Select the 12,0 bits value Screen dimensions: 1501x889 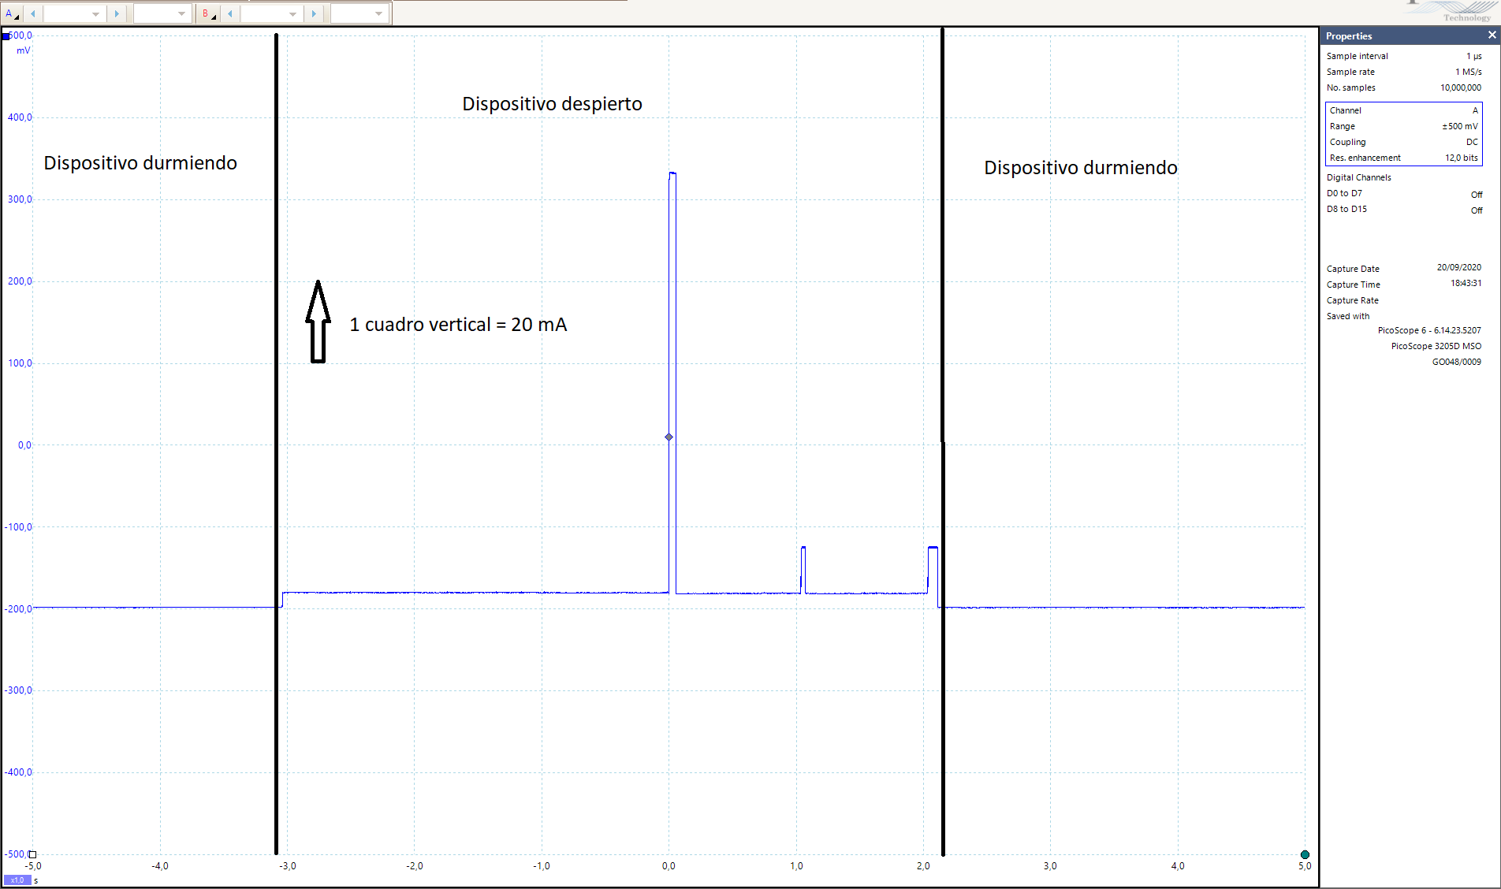tap(1462, 158)
